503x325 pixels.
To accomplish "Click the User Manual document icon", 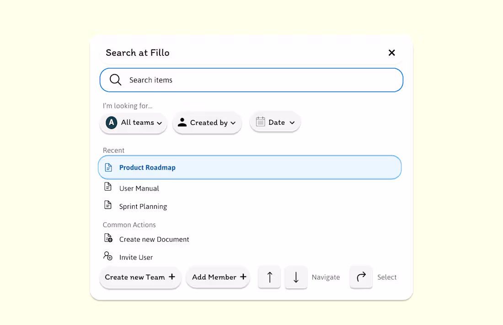I will click(x=108, y=186).
